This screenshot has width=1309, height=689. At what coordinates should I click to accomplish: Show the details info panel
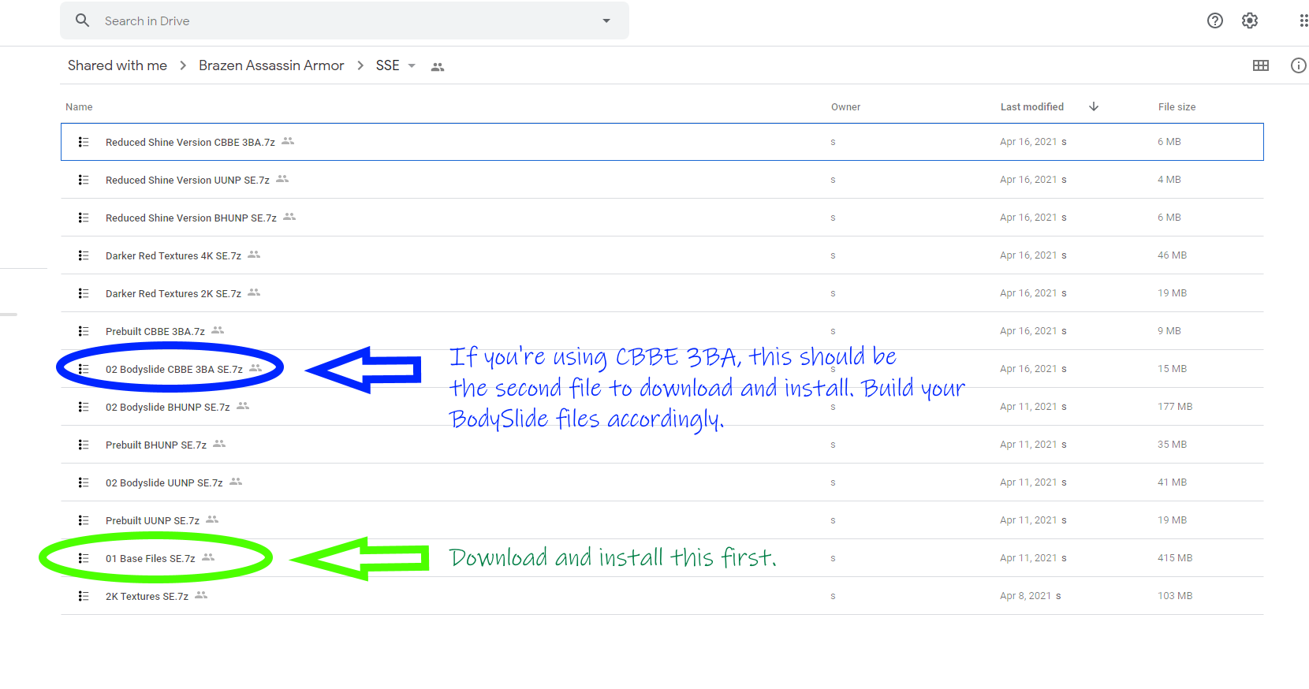pos(1299,65)
